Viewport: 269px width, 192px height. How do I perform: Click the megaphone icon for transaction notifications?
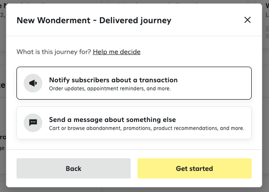pyautogui.click(x=33, y=83)
